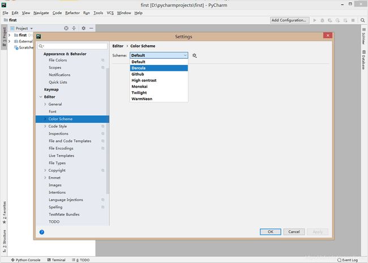Screen dimensions: 368x263
Task: Expand the General settings node
Action: pos(45,104)
